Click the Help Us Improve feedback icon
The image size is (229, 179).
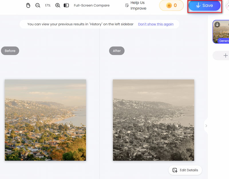click(127, 5)
